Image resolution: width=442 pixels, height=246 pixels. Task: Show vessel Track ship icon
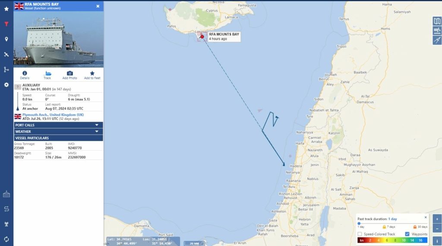click(48, 73)
